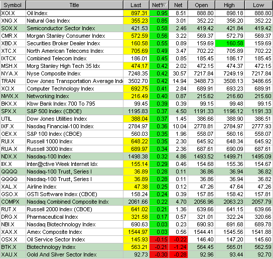Click the yellow Last cell for XNG.X
The width and height of the screenshot is (273, 259).
click(x=136, y=21)
